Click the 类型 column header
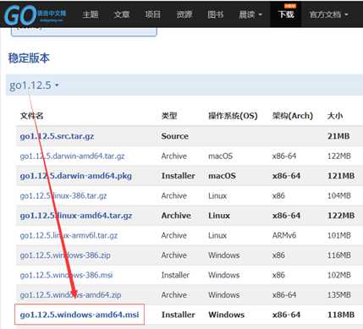 click(169, 116)
